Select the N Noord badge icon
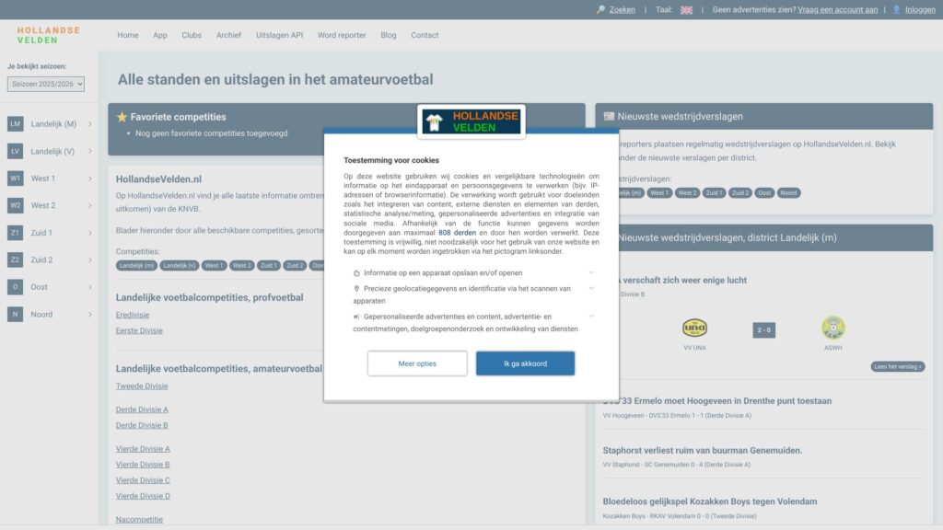Image resolution: width=943 pixels, height=530 pixels. click(x=15, y=315)
